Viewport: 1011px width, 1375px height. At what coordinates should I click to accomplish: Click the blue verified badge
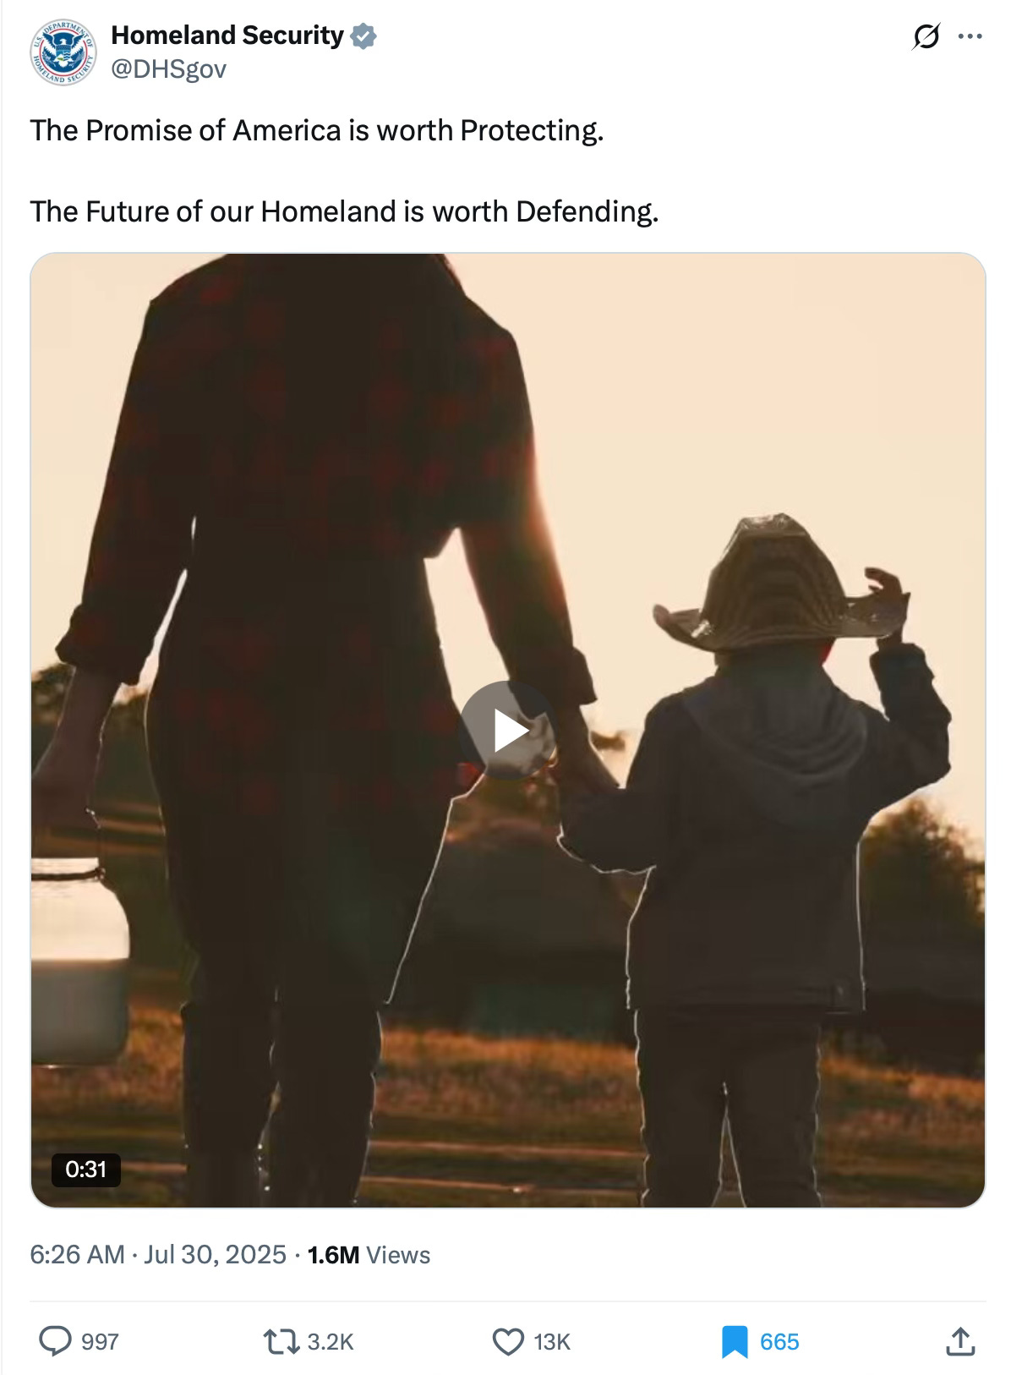tap(363, 36)
